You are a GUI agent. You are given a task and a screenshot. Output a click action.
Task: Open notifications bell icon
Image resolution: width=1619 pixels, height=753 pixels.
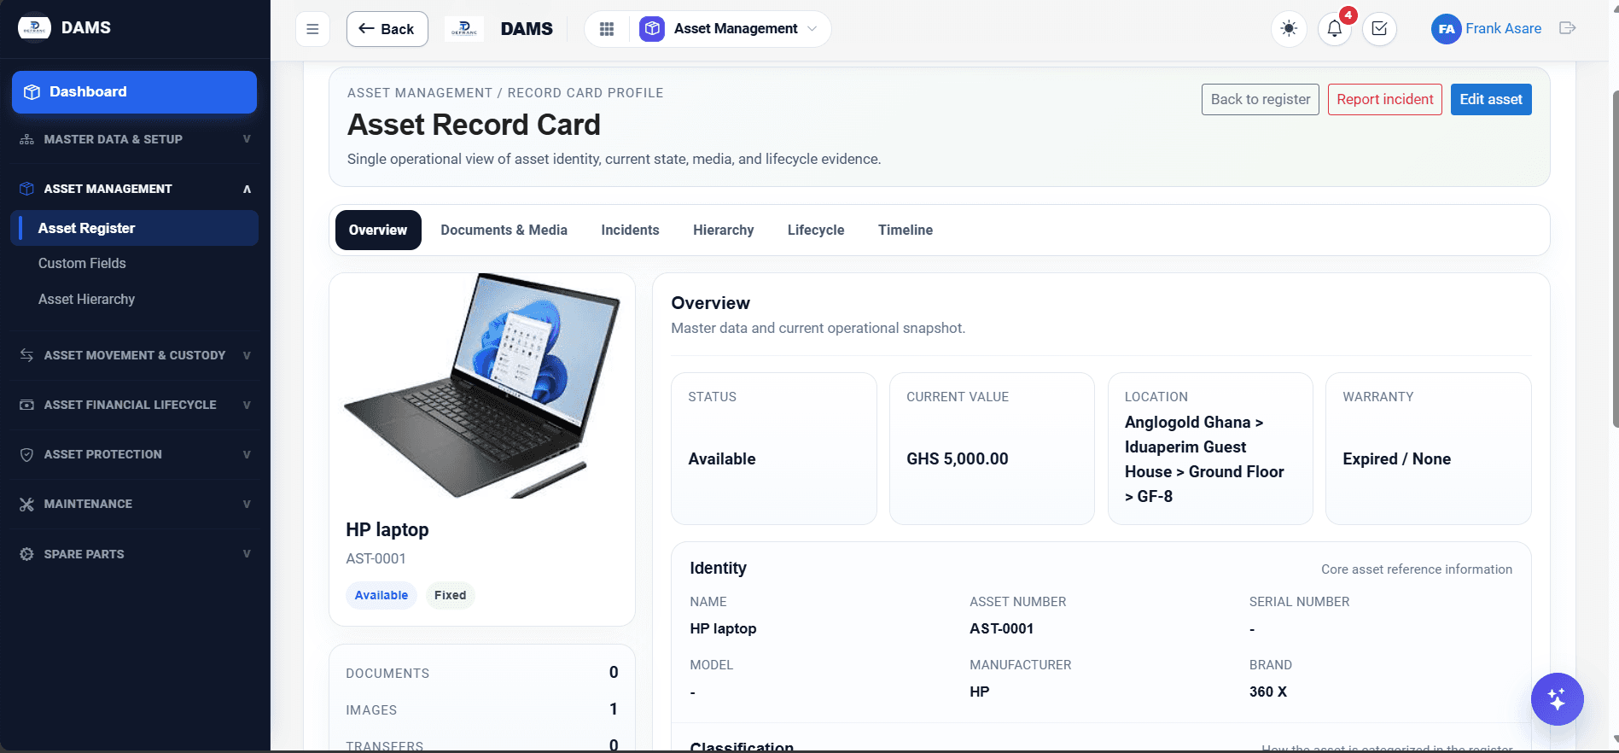tap(1335, 29)
